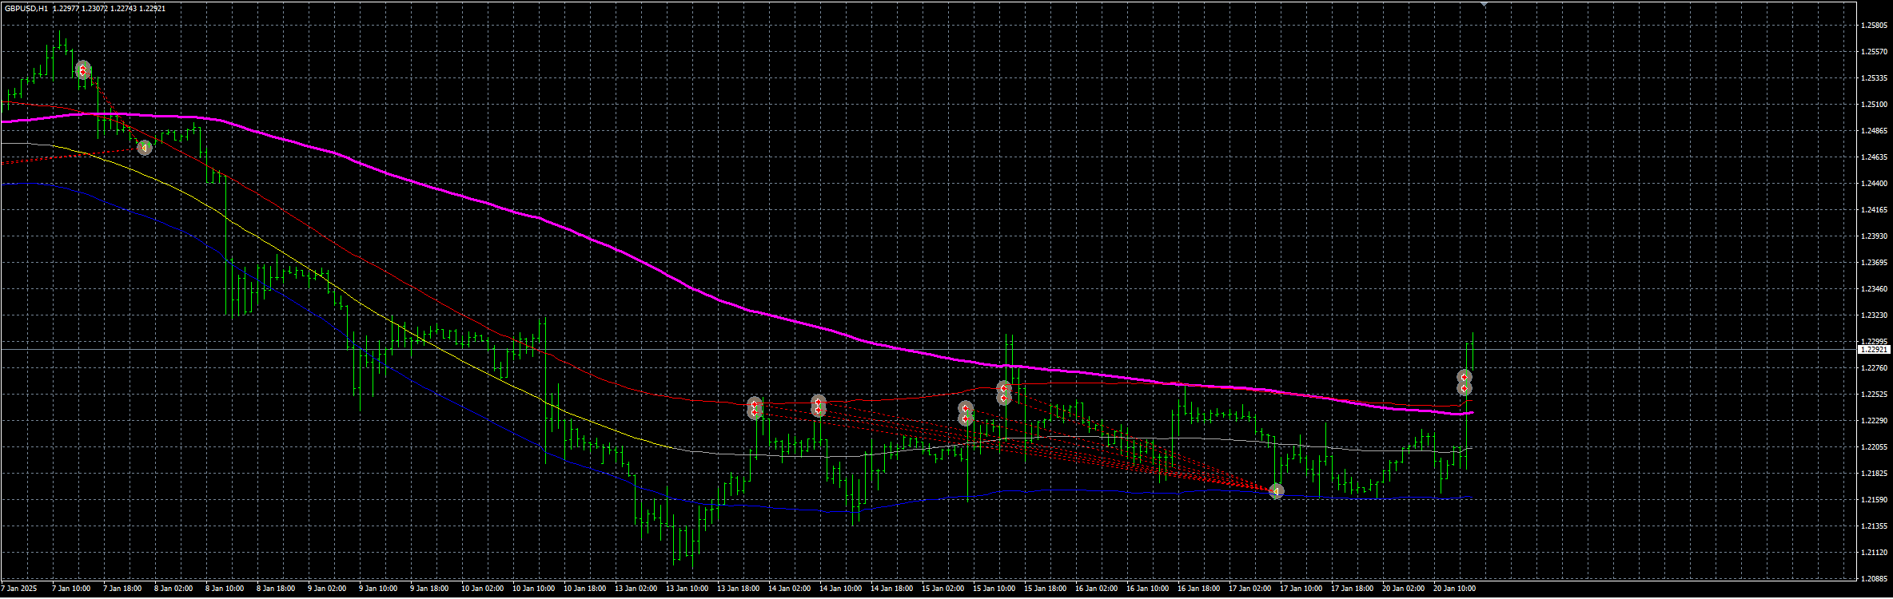
Task: Click the upper sell arrow at 13 Jan 18:00
Action: [755, 404]
